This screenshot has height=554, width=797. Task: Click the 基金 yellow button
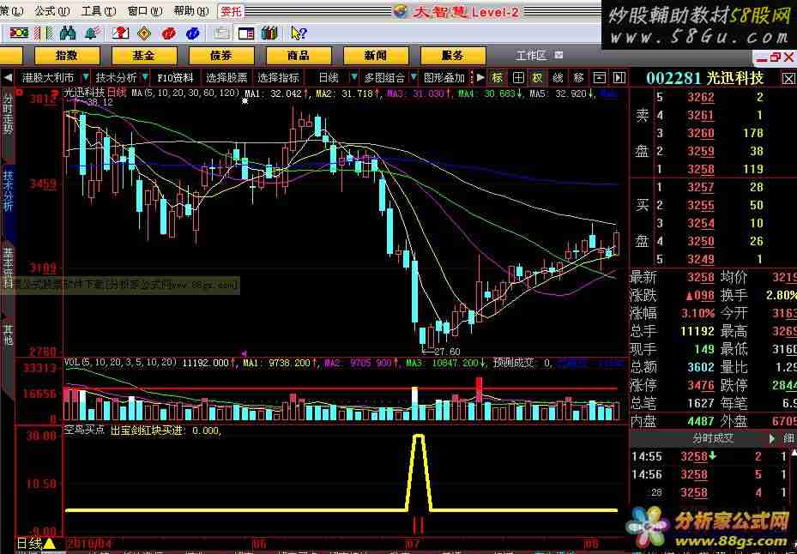[x=144, y=56]
